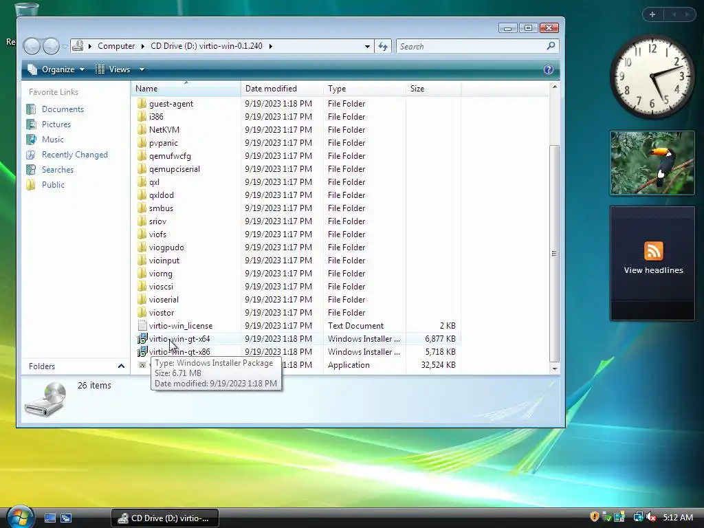The height and width of the screenshot is (528, 704).
Task: Click Switch between windows quick launch icon
Action: [x=66, y=518]
